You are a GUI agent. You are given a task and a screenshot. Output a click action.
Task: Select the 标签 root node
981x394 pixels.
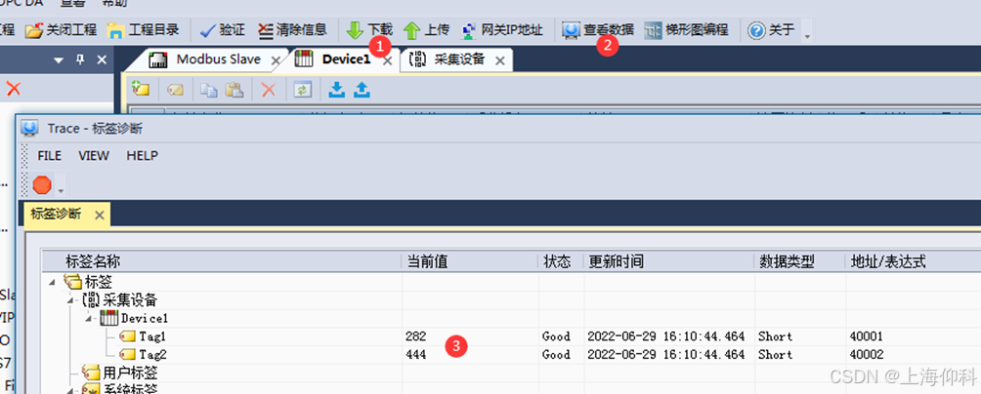coord(99,282)
